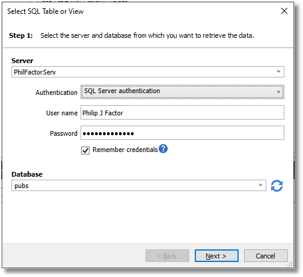The height and width of the screenshot is (277, 303).
Task: Select the SQL Server authentication combo box
Action: coord(182,92)
